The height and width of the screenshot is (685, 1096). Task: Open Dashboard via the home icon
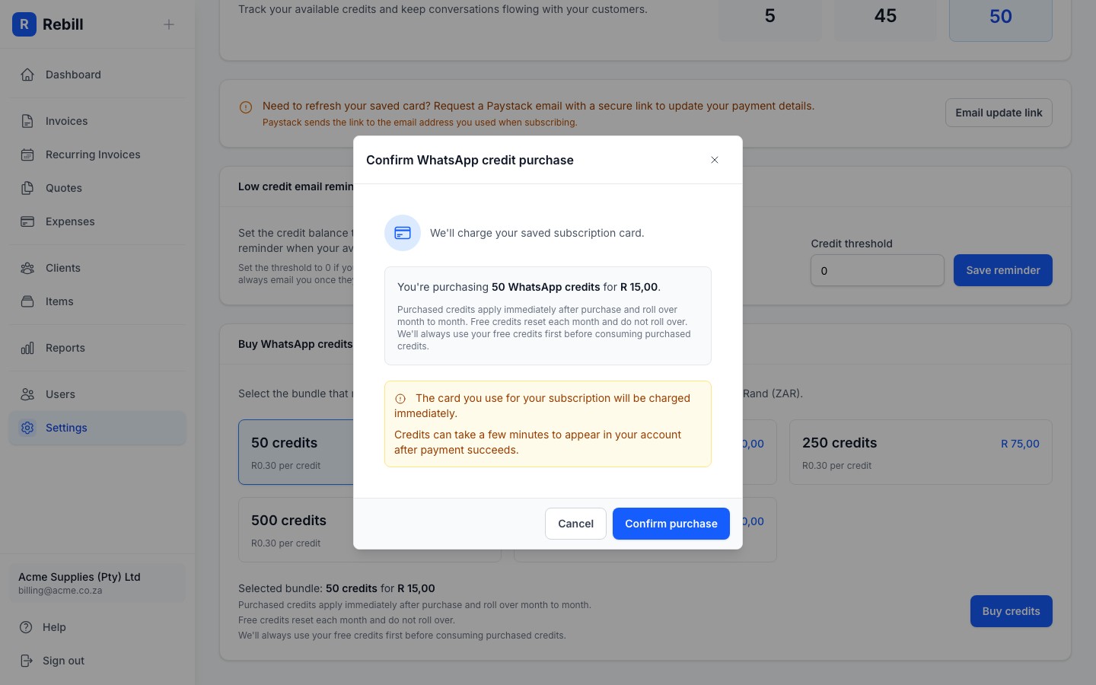[x=27, y=75]
